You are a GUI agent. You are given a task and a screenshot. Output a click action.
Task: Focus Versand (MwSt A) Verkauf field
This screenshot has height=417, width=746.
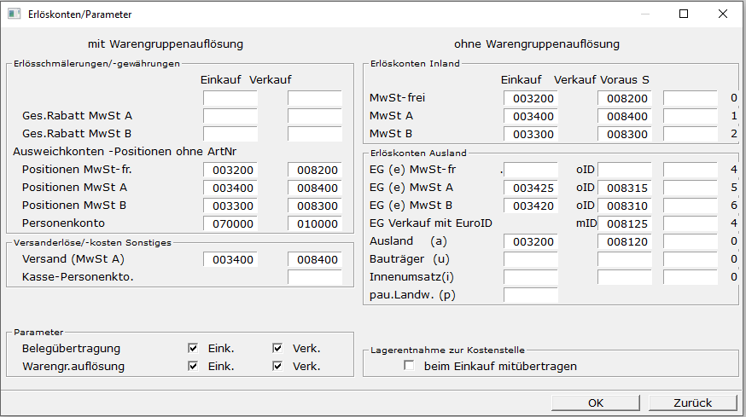coord(314,259)
